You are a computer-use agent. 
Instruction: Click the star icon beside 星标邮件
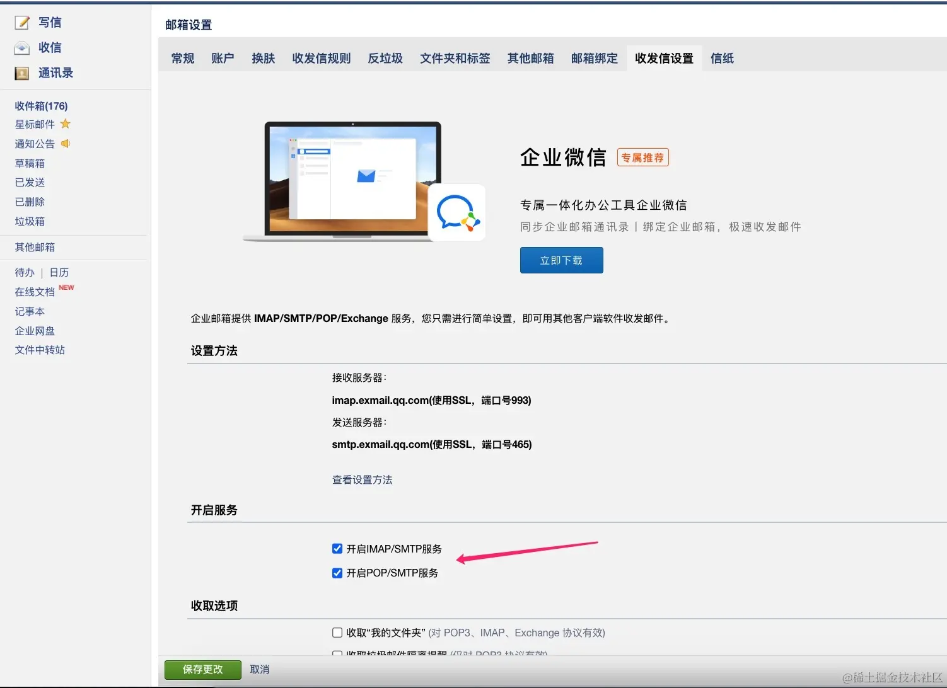(66, 123)
